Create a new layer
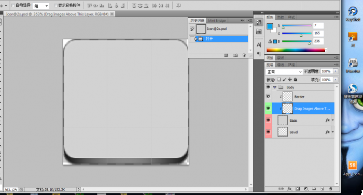Screen dimensions: 363x195 pos(322,189)
